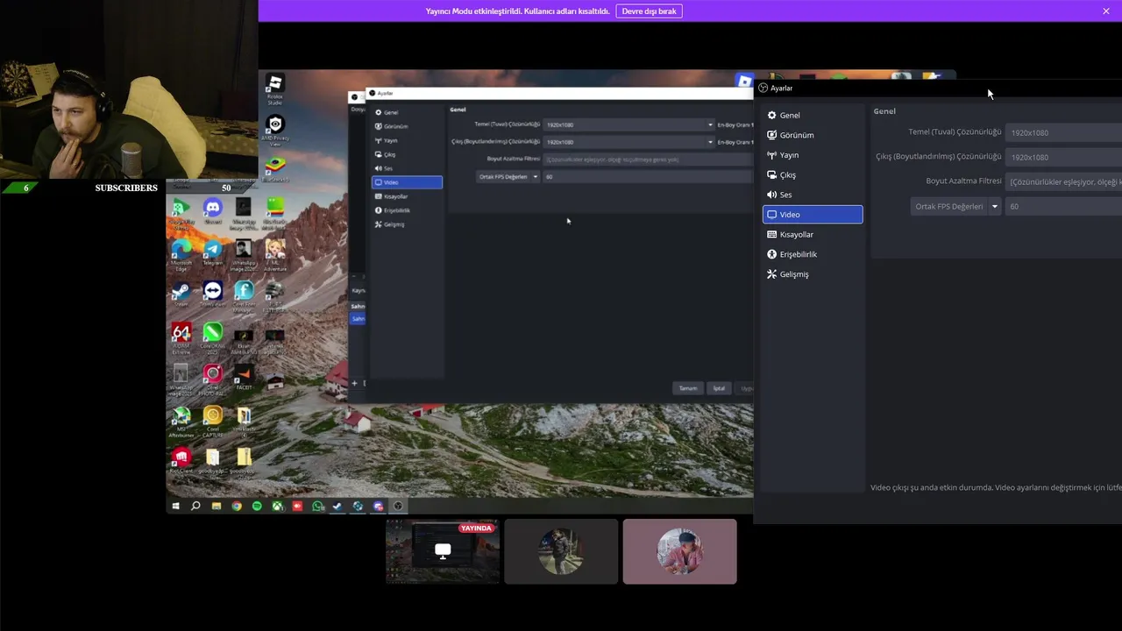Open Xbox app from the taskbar

(277, 506)
